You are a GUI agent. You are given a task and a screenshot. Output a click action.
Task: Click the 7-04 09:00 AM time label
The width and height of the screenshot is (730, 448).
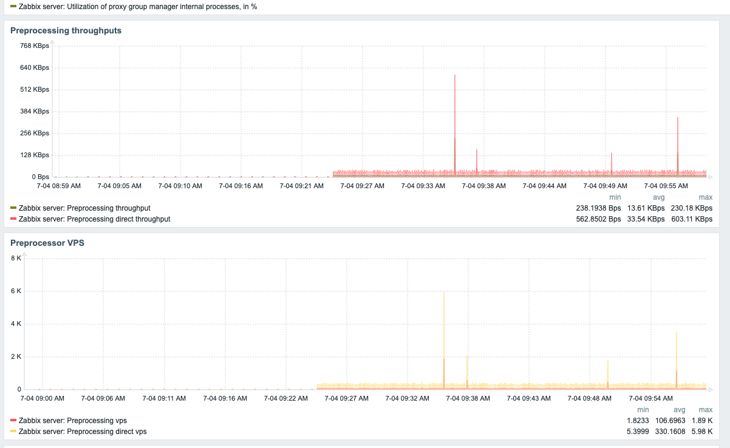[x=43, y=399]
